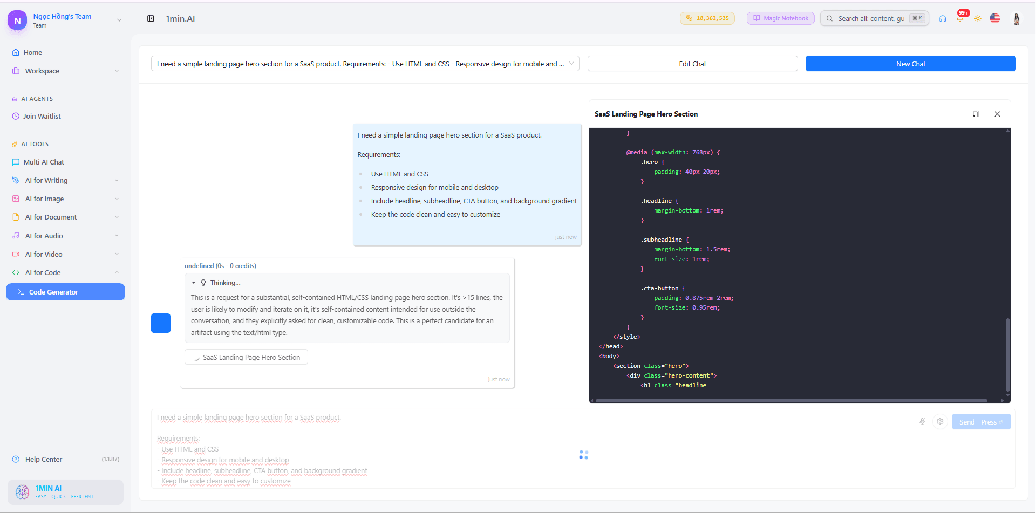The image size is (1036, 513).
Task: Click the microphone voice input icon
Action: click(922, 422)
